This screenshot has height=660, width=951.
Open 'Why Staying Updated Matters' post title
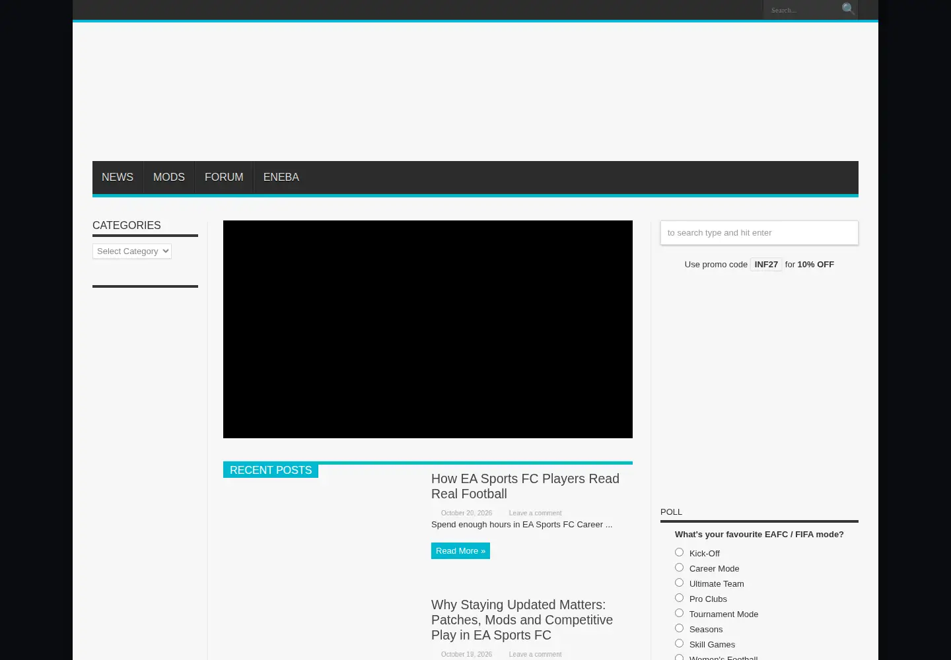click(x=522, y=620)
